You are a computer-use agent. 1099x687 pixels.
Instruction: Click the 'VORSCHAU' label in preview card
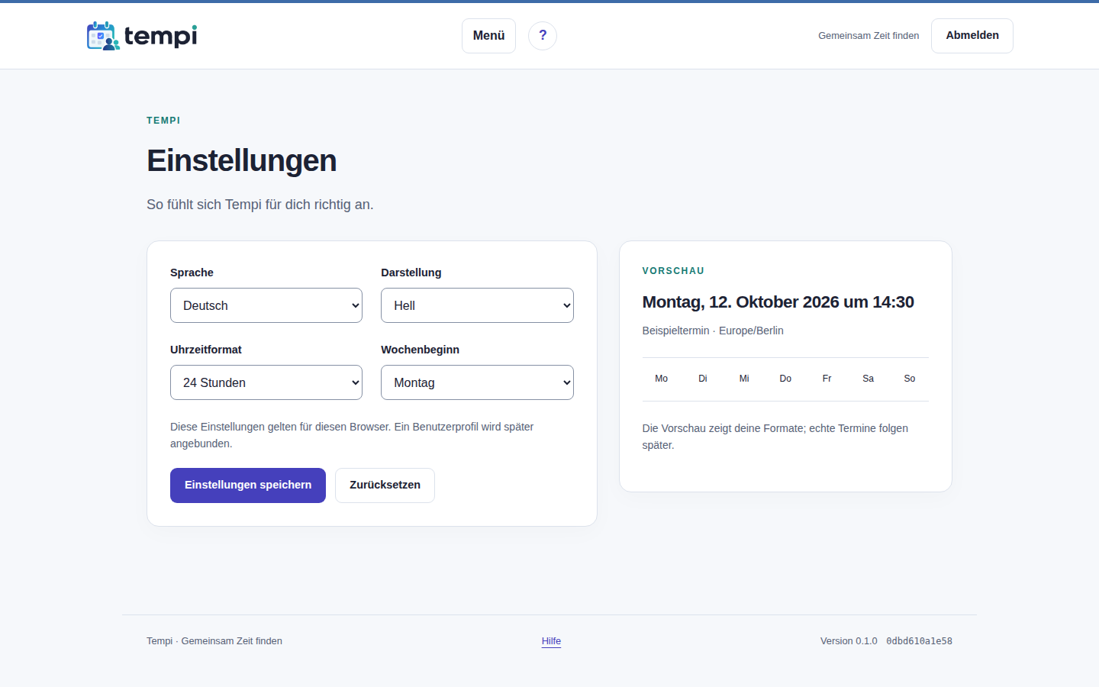(x=673, y=271)
